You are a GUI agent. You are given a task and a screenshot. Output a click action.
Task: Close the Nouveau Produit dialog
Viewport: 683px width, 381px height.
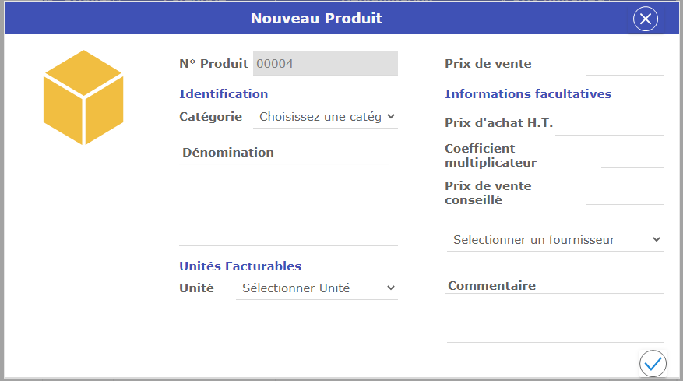pyautogui.click(x=646, y=19)
